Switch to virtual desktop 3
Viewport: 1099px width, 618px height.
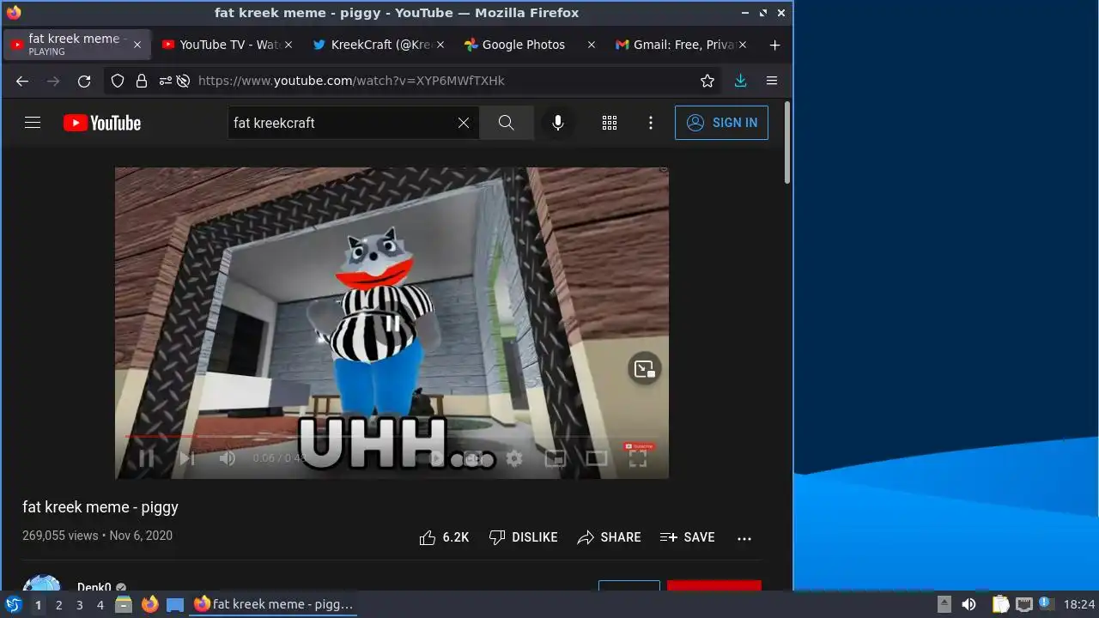tap(79, 605)
